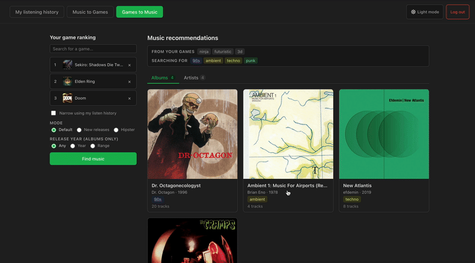The width and height of the screenshot is (475, 263).
Task: Click the futuristic game tag
Action: click(223, 52)
